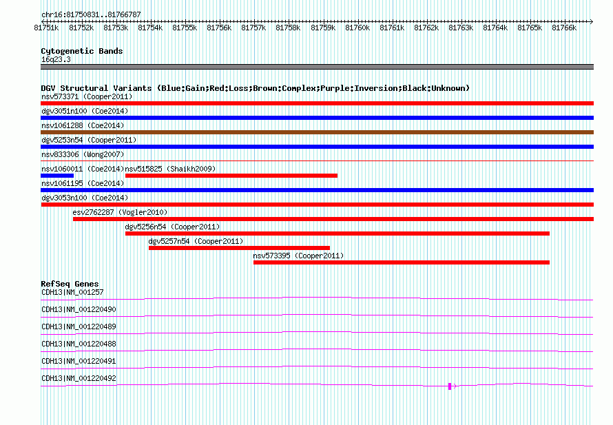Click the 81754k ruler tick label

tap(150, 28)
